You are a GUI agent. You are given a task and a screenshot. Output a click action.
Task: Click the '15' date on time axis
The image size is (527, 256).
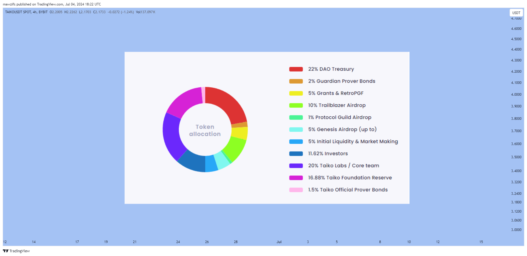[481, 242]
